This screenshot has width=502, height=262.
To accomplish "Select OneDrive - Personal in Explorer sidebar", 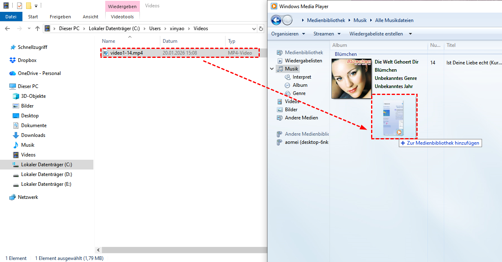I will 39,73.
